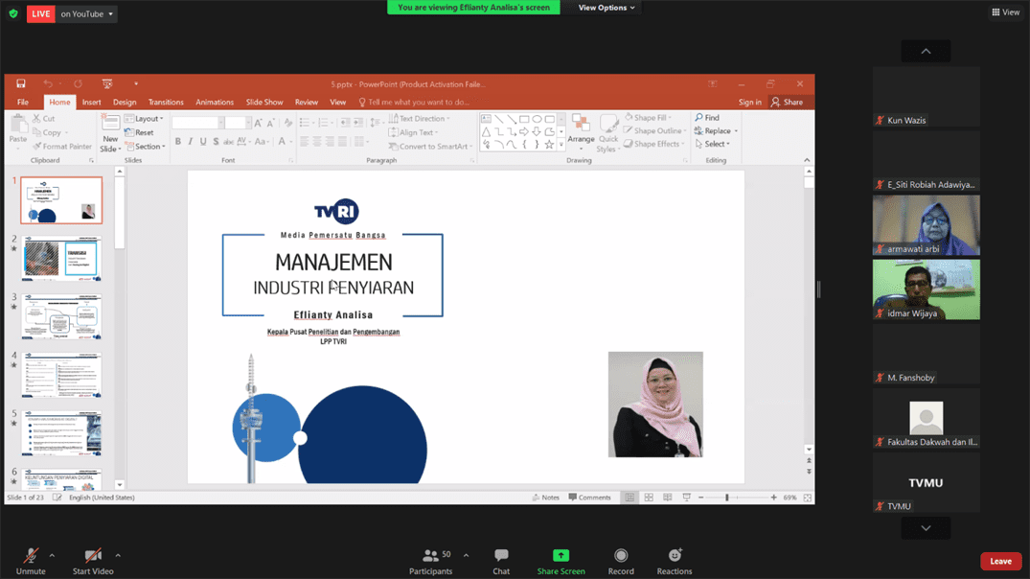Click the Reset slide button
The width and height of the screenshot is (1030, 579).
click(139, 132)
